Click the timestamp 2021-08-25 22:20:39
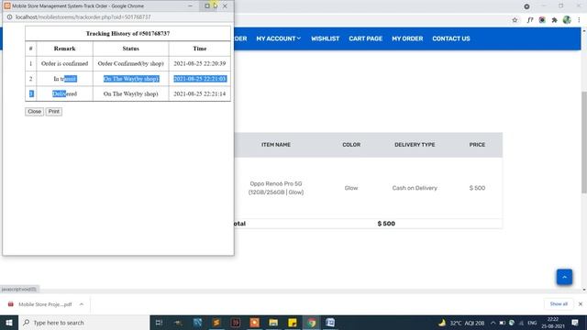 click(200, 63)
